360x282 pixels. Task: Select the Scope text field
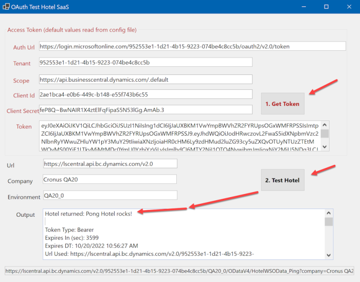146,80
